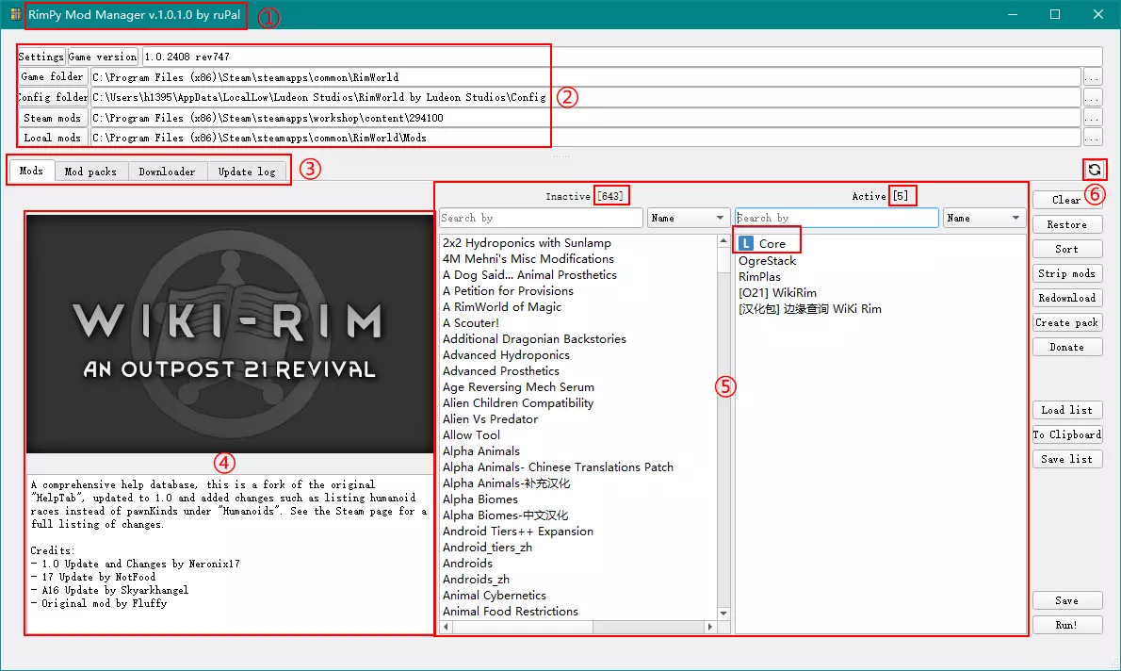This screenshot has width=1121, height=671.
Task: Click the inactive list horizontal scrollbar thumb
Action: (523, 627)
